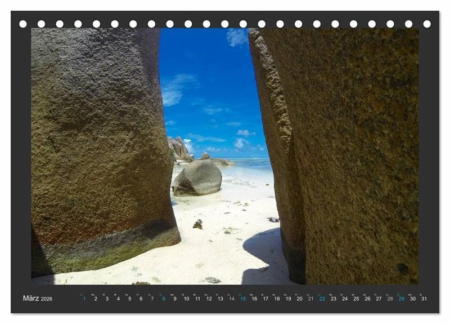Click the März 2026 month label
Viewport: 450px width, 324px height.
point(38,298)
